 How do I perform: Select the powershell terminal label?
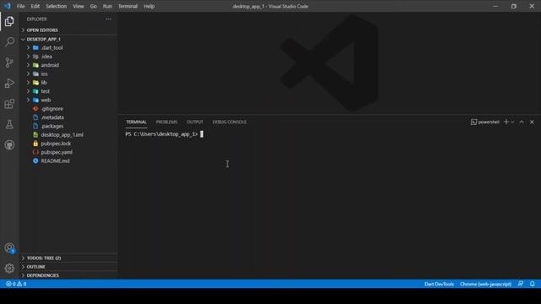pos(485,122)
